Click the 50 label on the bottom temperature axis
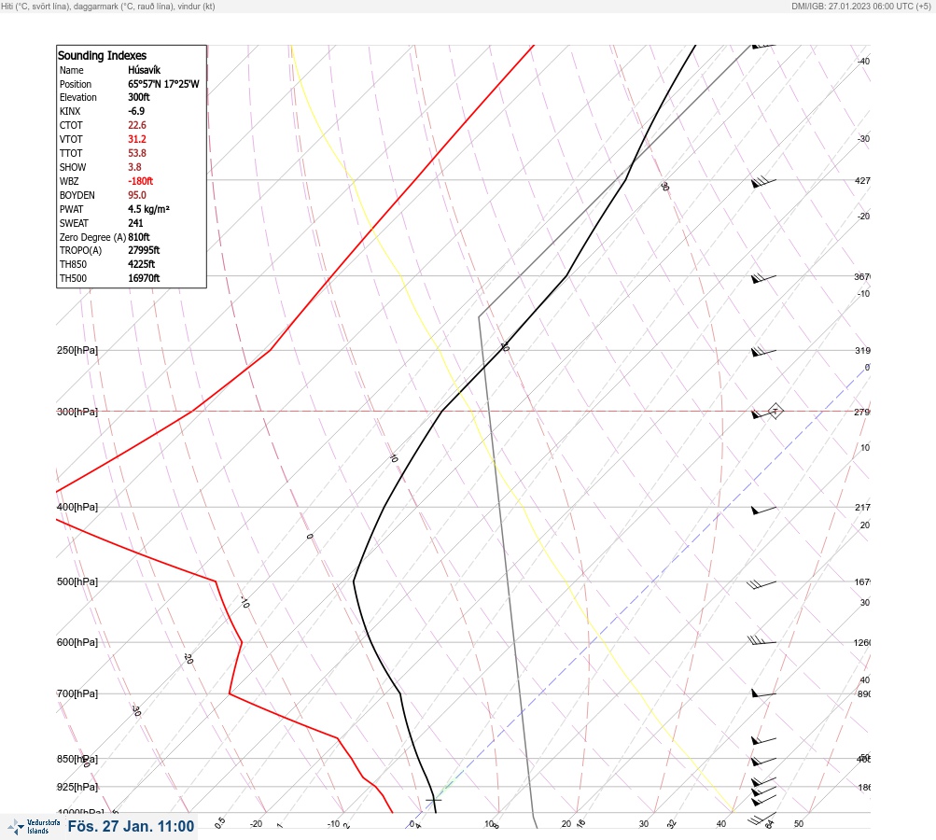 click(799, 824)
